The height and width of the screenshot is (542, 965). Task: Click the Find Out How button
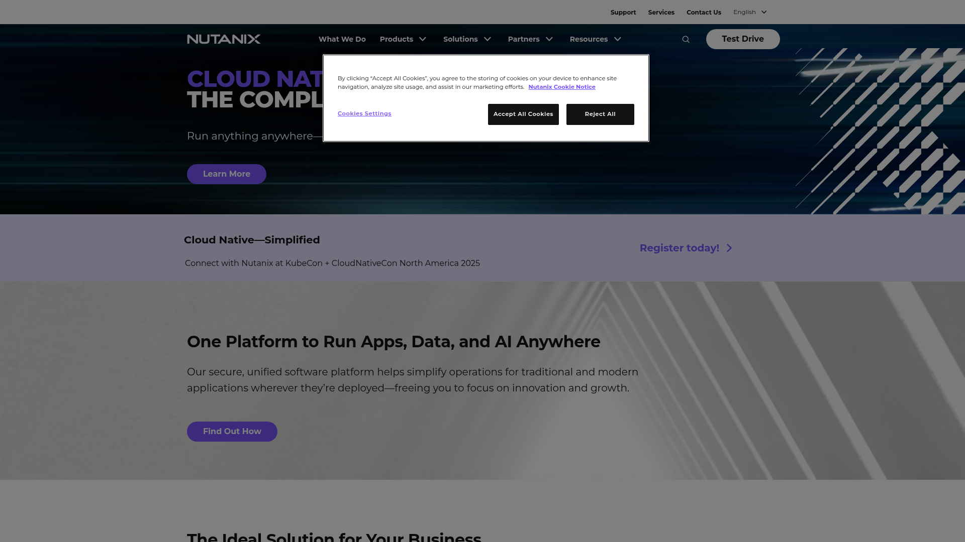232,431
